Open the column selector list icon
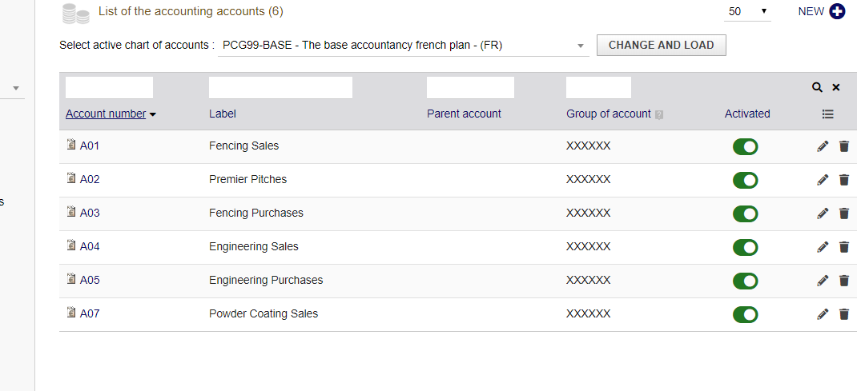Image resolution: width=865 pixels, height=391 pixels. (828, 114)
